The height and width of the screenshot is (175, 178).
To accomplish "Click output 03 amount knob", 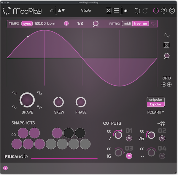I will [x=119, y=152].
